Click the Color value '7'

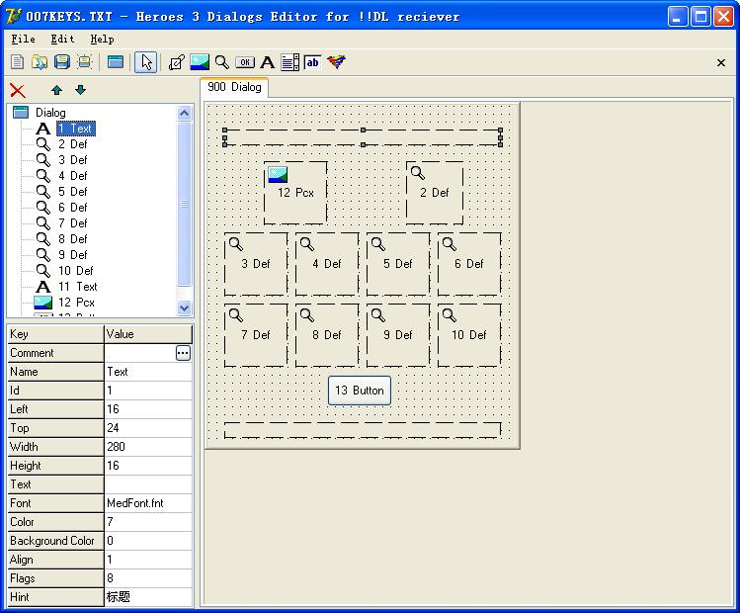pyautogui.click(x=148, y=522)
